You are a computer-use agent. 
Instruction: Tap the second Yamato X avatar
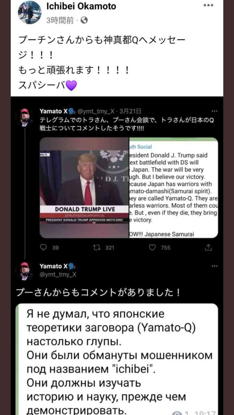coord(24,271)
